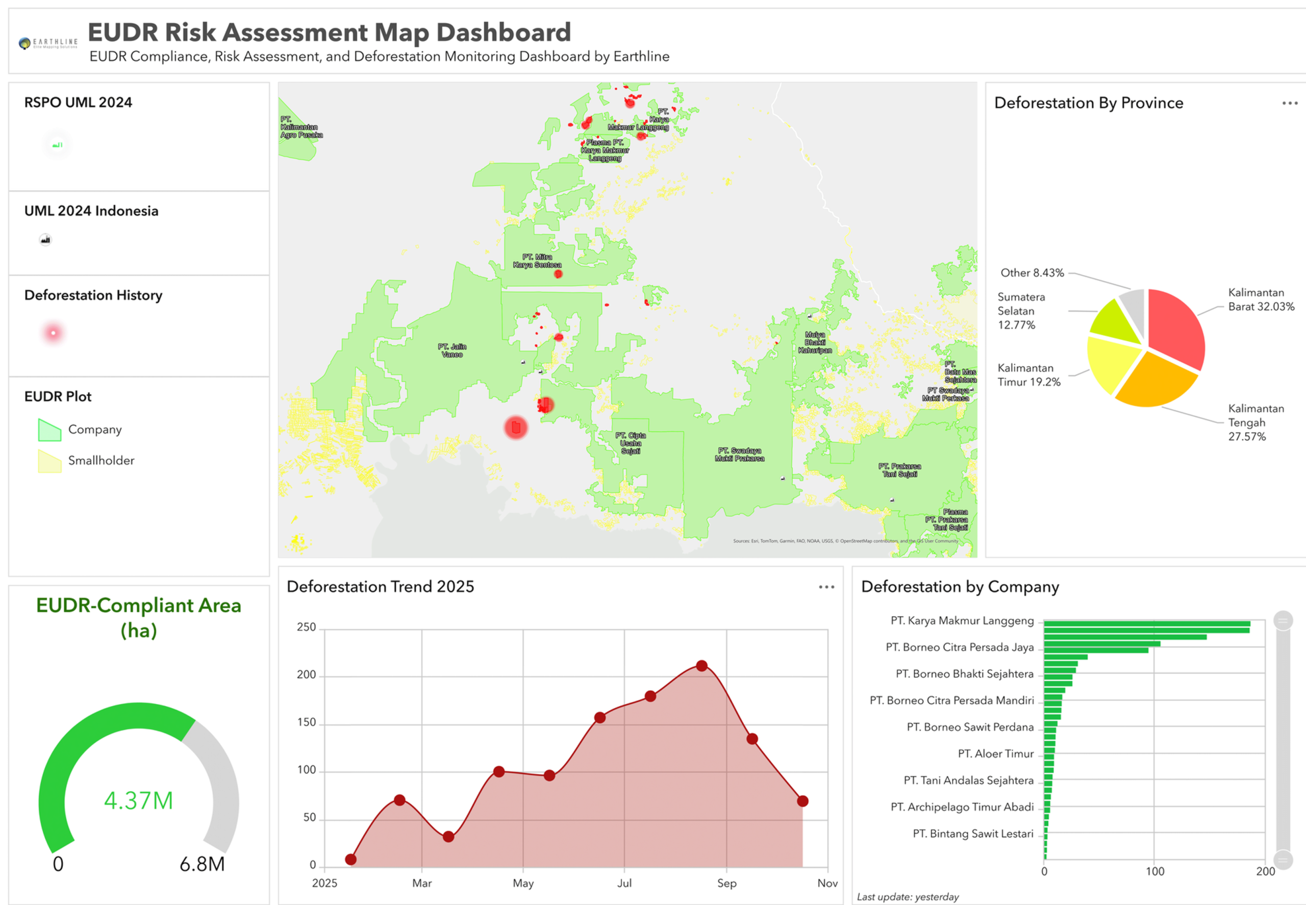Open Deforestation Trend 2025 options menu
This screenshot has width=1306, height=905.
[x=826, y=587]
